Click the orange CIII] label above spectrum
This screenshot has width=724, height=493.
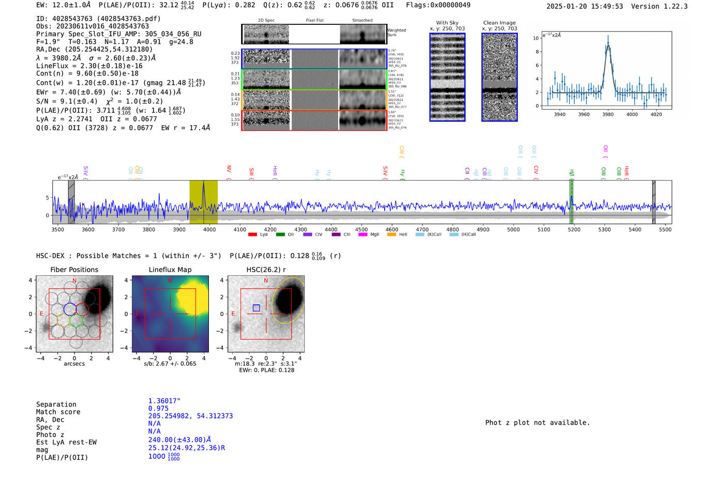(x=402, y=152)
